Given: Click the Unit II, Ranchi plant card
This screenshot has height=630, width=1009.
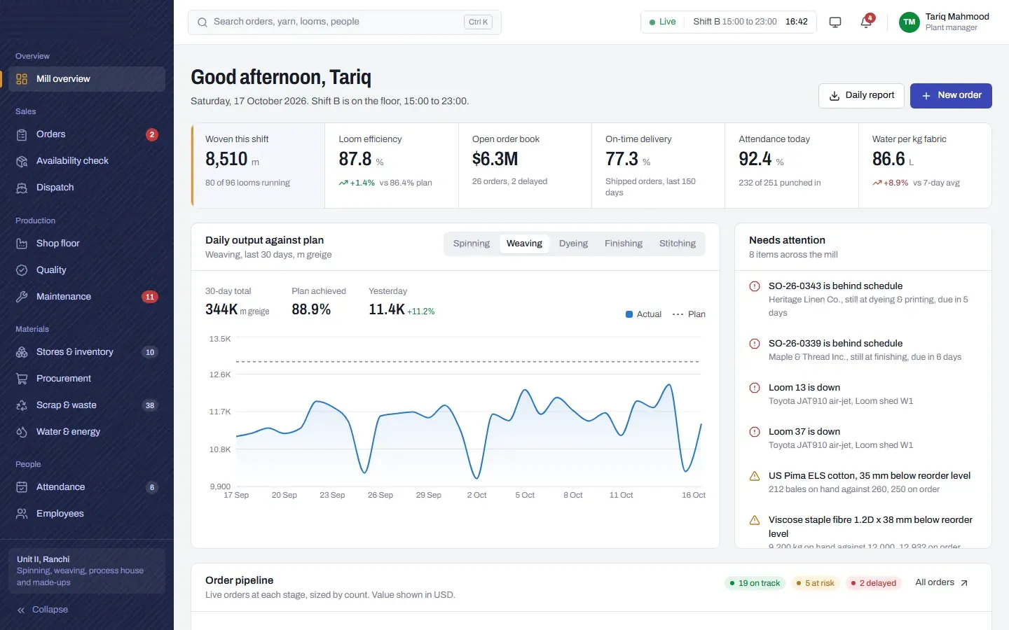Looking at the screenshot, I should [87, 570].
